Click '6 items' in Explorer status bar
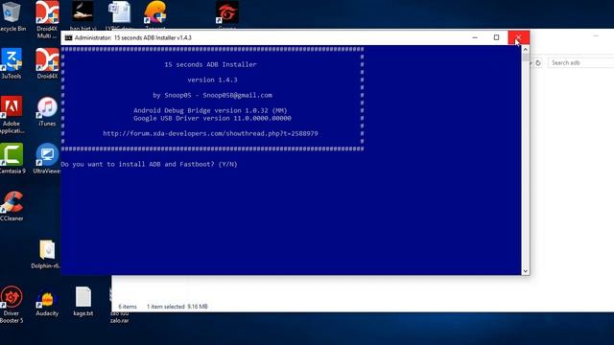 [x=128, y=307]
